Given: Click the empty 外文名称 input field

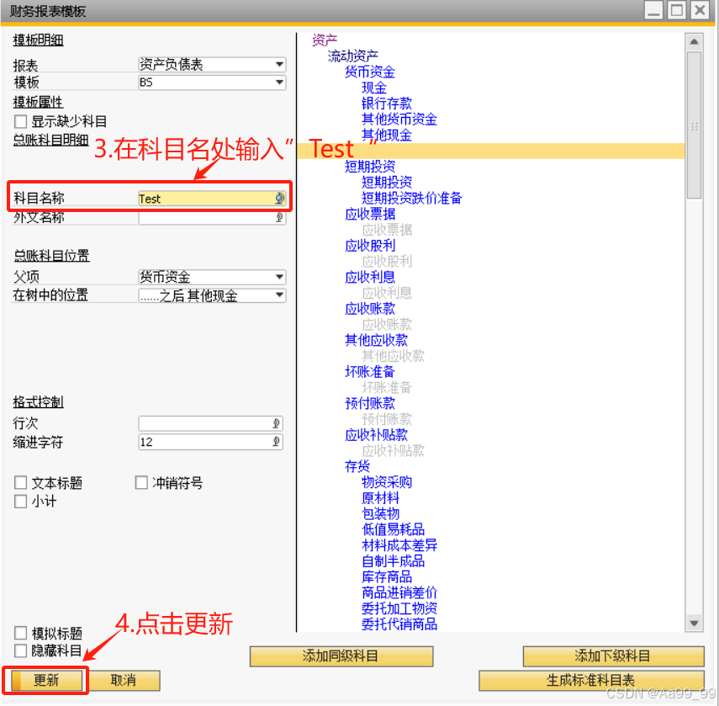Looking at the screenshot, I should coord(212,217).
